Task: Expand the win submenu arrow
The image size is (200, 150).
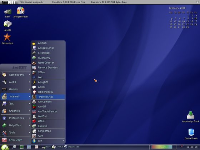Action: tap(64, 141)
